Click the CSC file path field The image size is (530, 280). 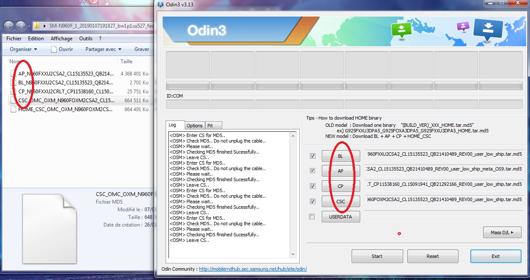pyautogui.click(x=444, y=201)
